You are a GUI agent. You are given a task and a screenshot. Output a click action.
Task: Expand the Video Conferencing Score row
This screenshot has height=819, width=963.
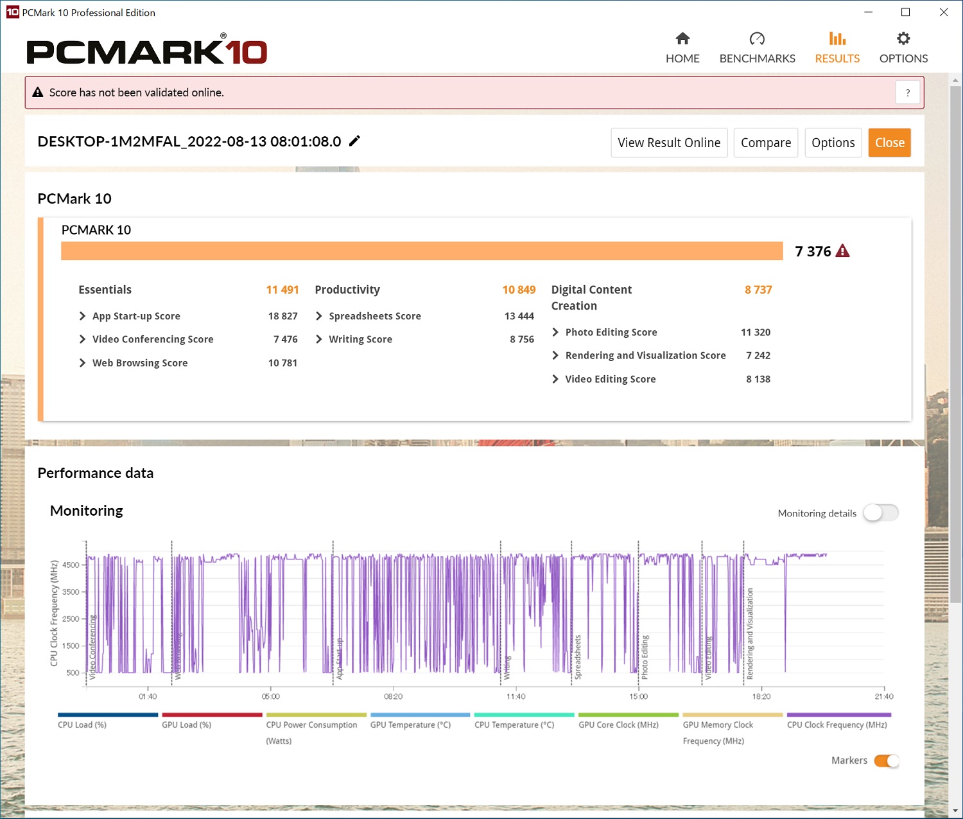pos(82,339)
